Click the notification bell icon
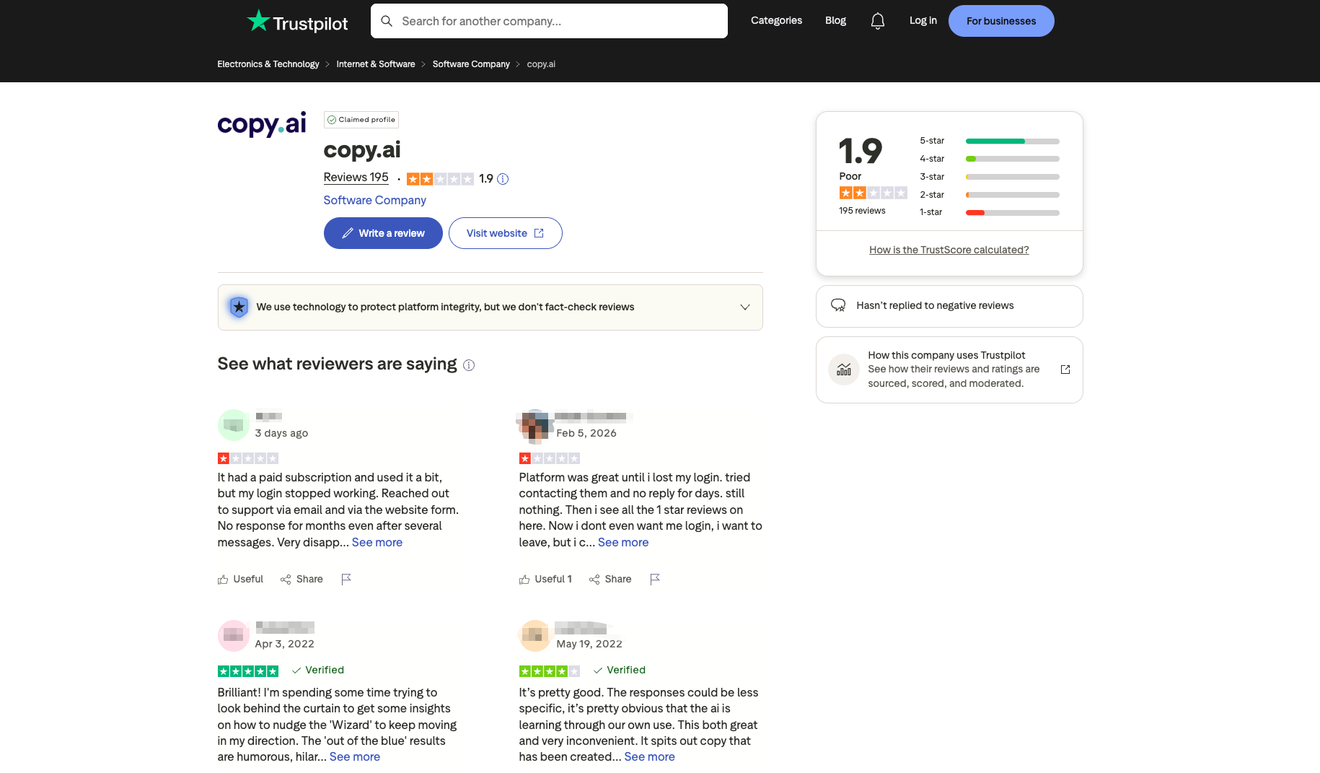Screen dimensions: 1320x773 tap(877, 21)
